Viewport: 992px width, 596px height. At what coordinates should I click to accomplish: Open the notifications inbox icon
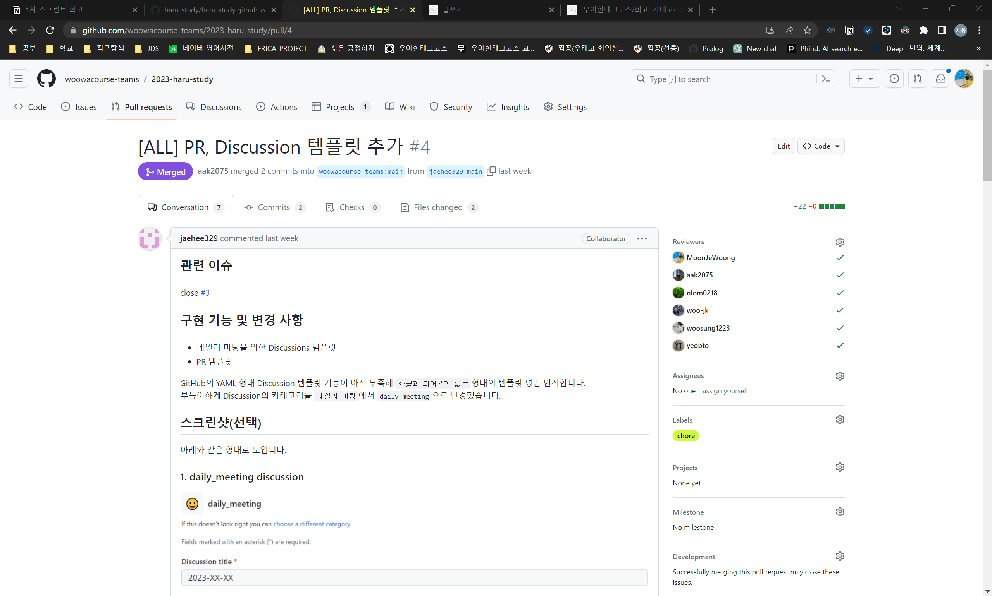pyautogui.click(x=940, y=79)
